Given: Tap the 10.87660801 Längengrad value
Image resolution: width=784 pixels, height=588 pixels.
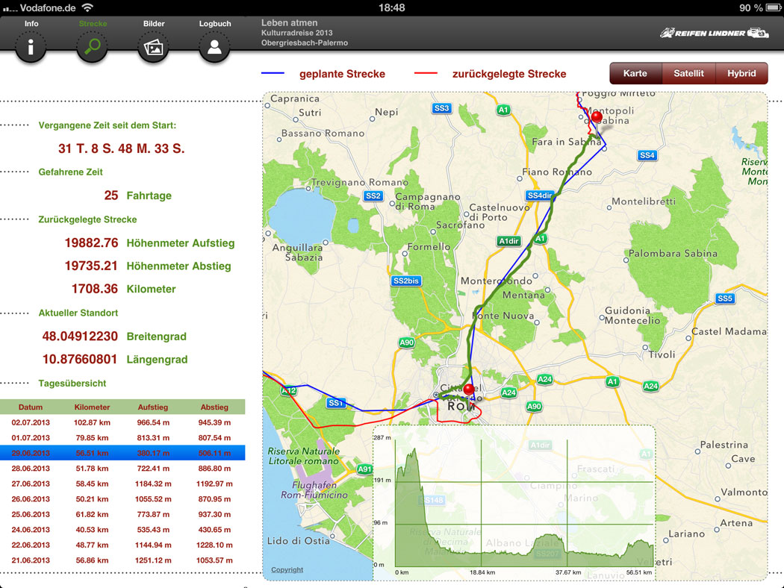Looking at the screenshot, I should [x=80, y=359].
